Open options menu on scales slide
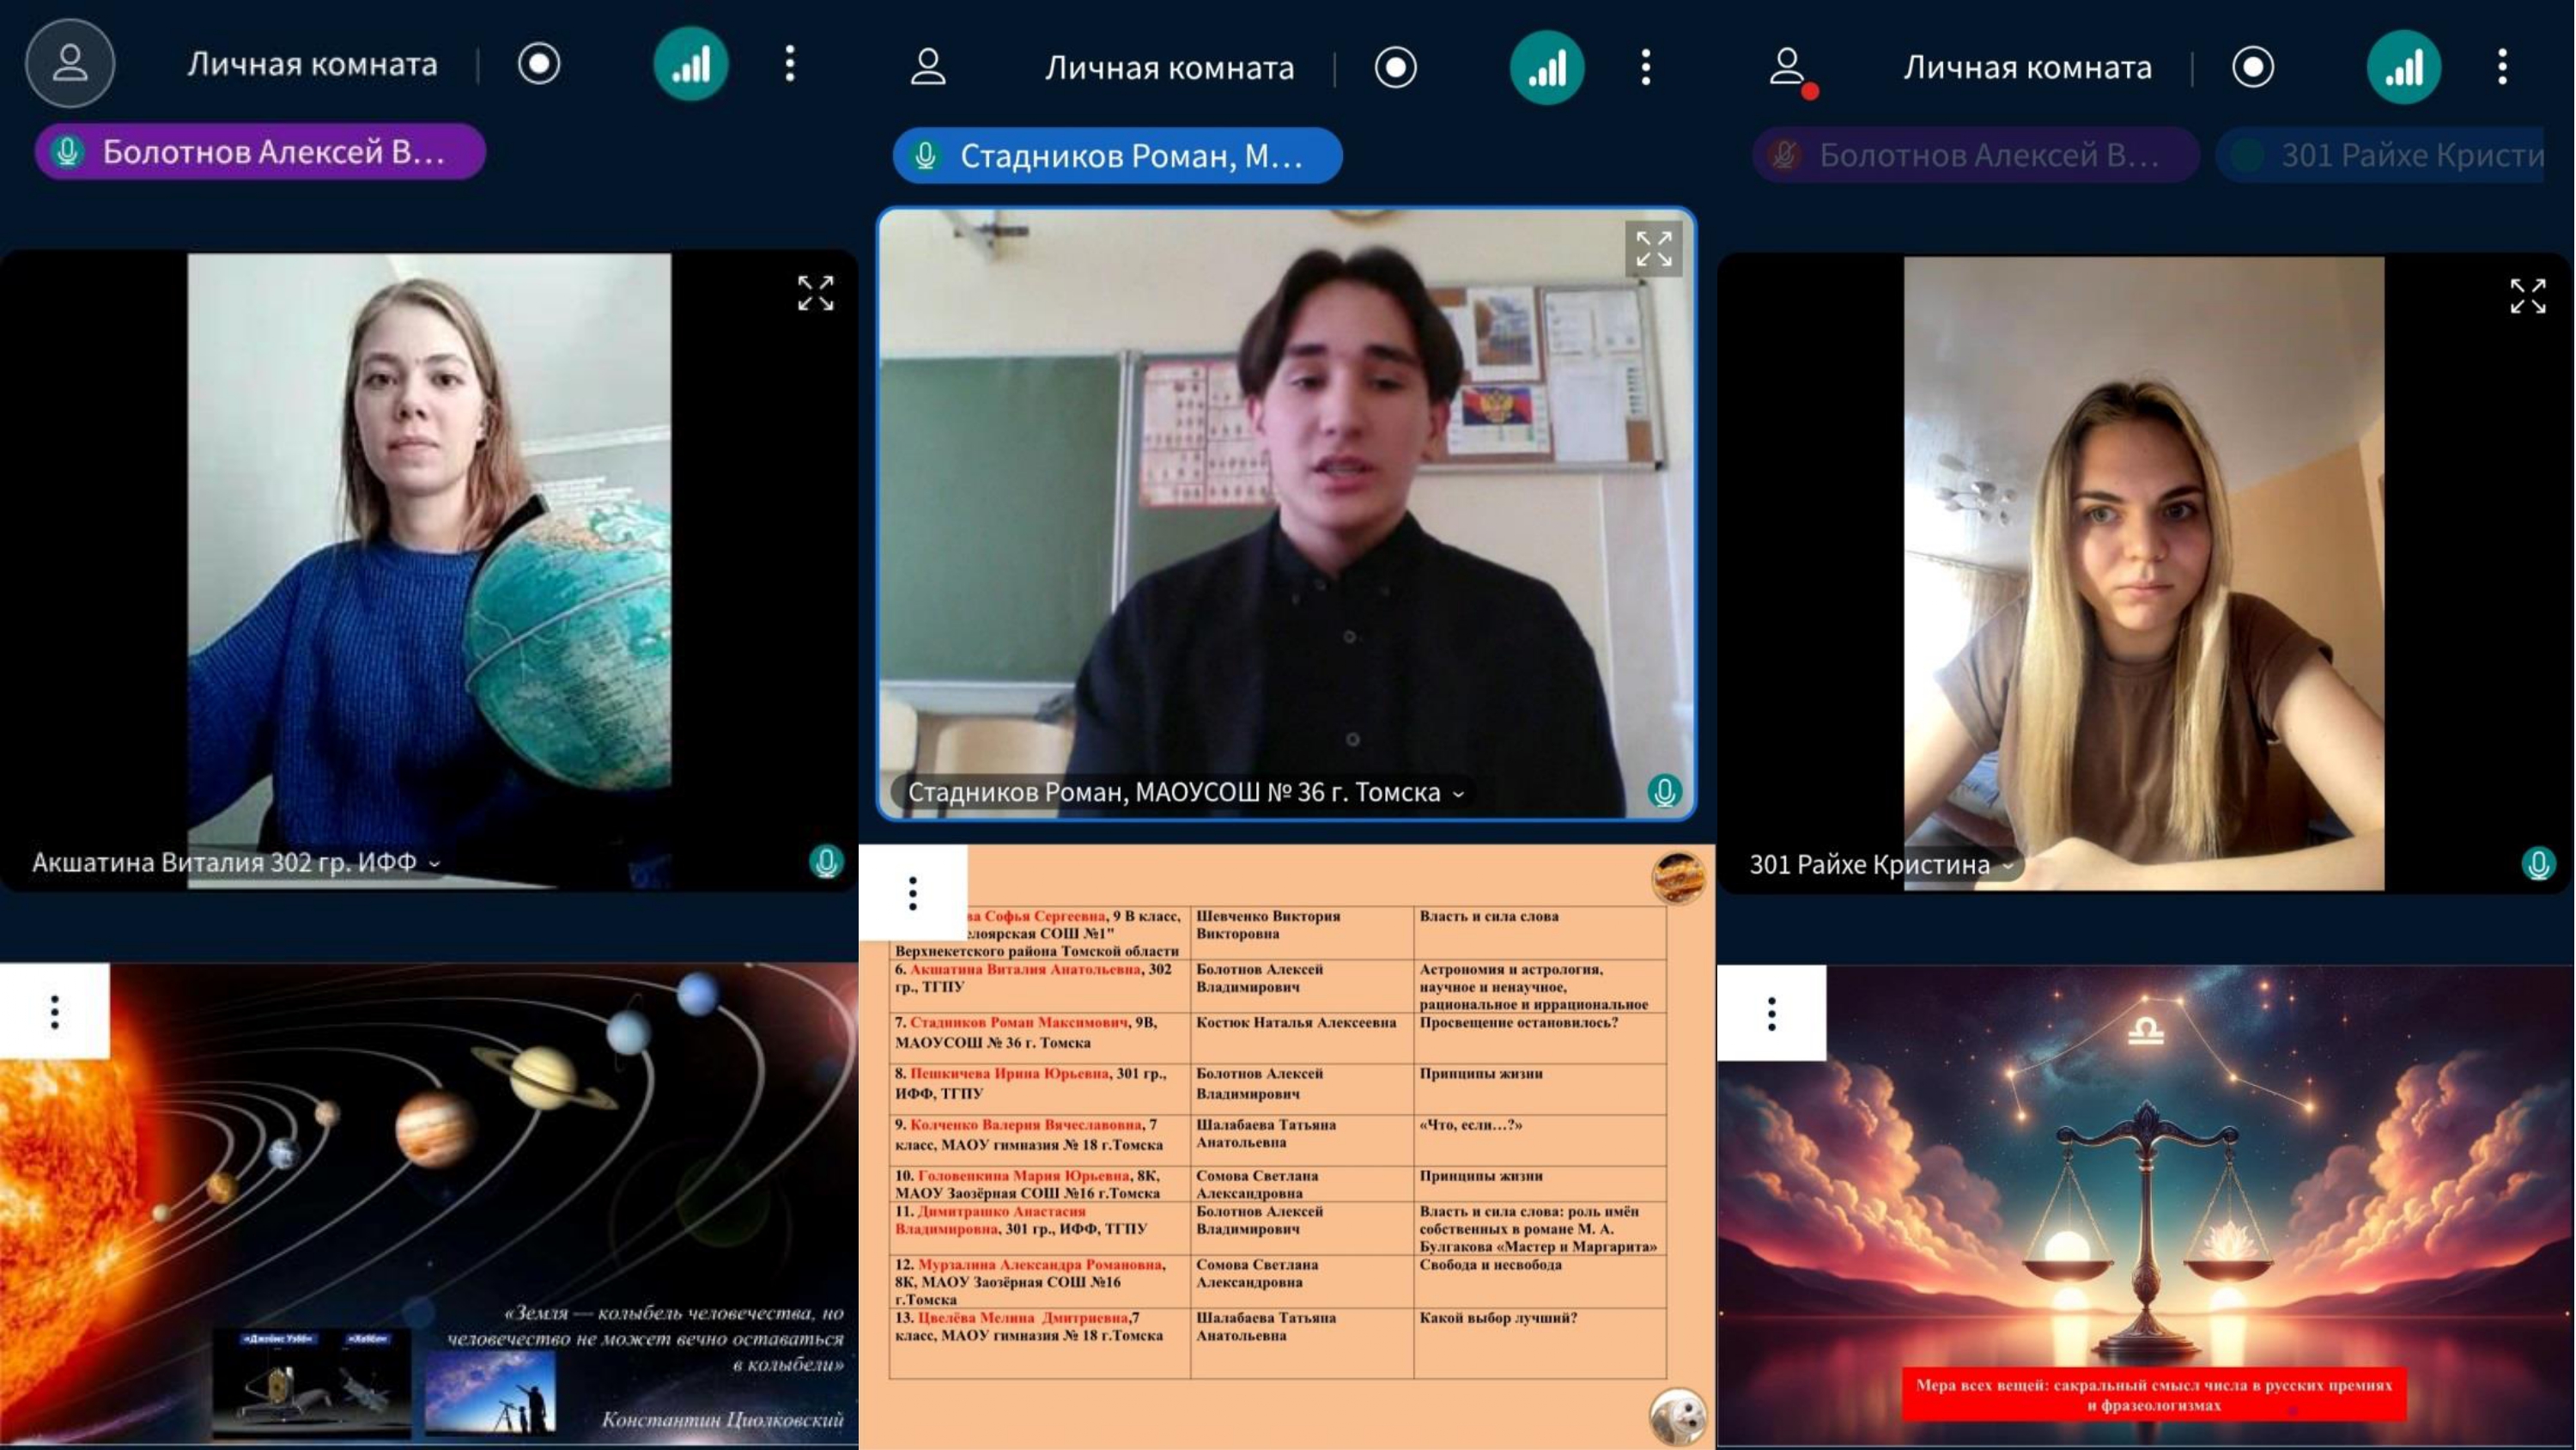The height and width of the screenshot is (1450, 2576). (x=1771, y=1014)
